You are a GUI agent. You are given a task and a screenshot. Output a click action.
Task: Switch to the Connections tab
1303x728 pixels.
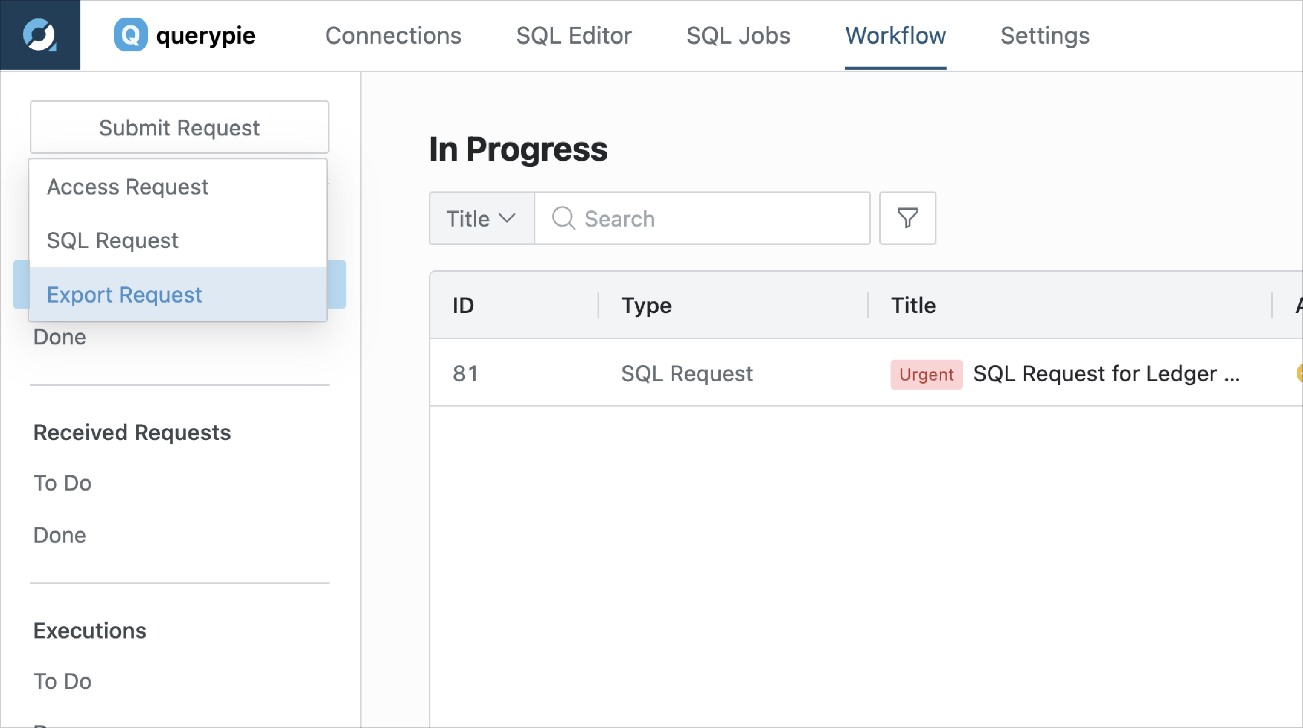pyautogui.click(x=393, y=35)
